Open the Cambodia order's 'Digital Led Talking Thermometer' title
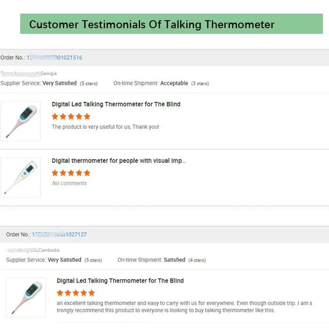Viewport: 329px width, 329px height. coord(120,281)
